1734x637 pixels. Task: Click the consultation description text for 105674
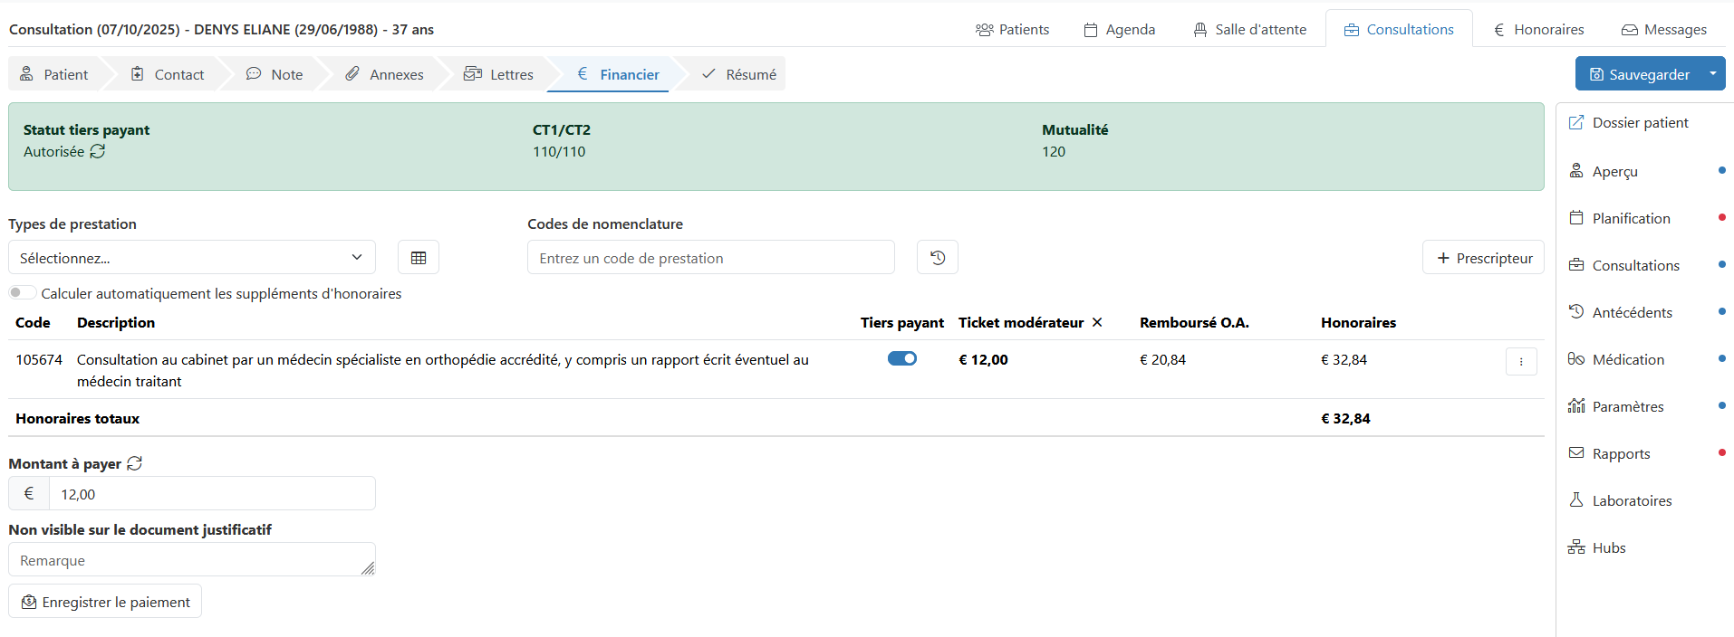tap(443, 370)
